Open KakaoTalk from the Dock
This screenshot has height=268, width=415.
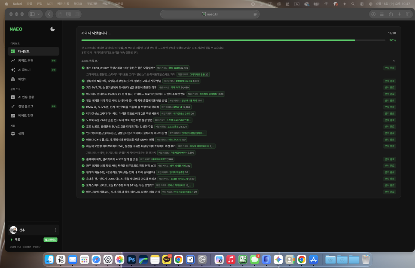[x=167, y=259]
